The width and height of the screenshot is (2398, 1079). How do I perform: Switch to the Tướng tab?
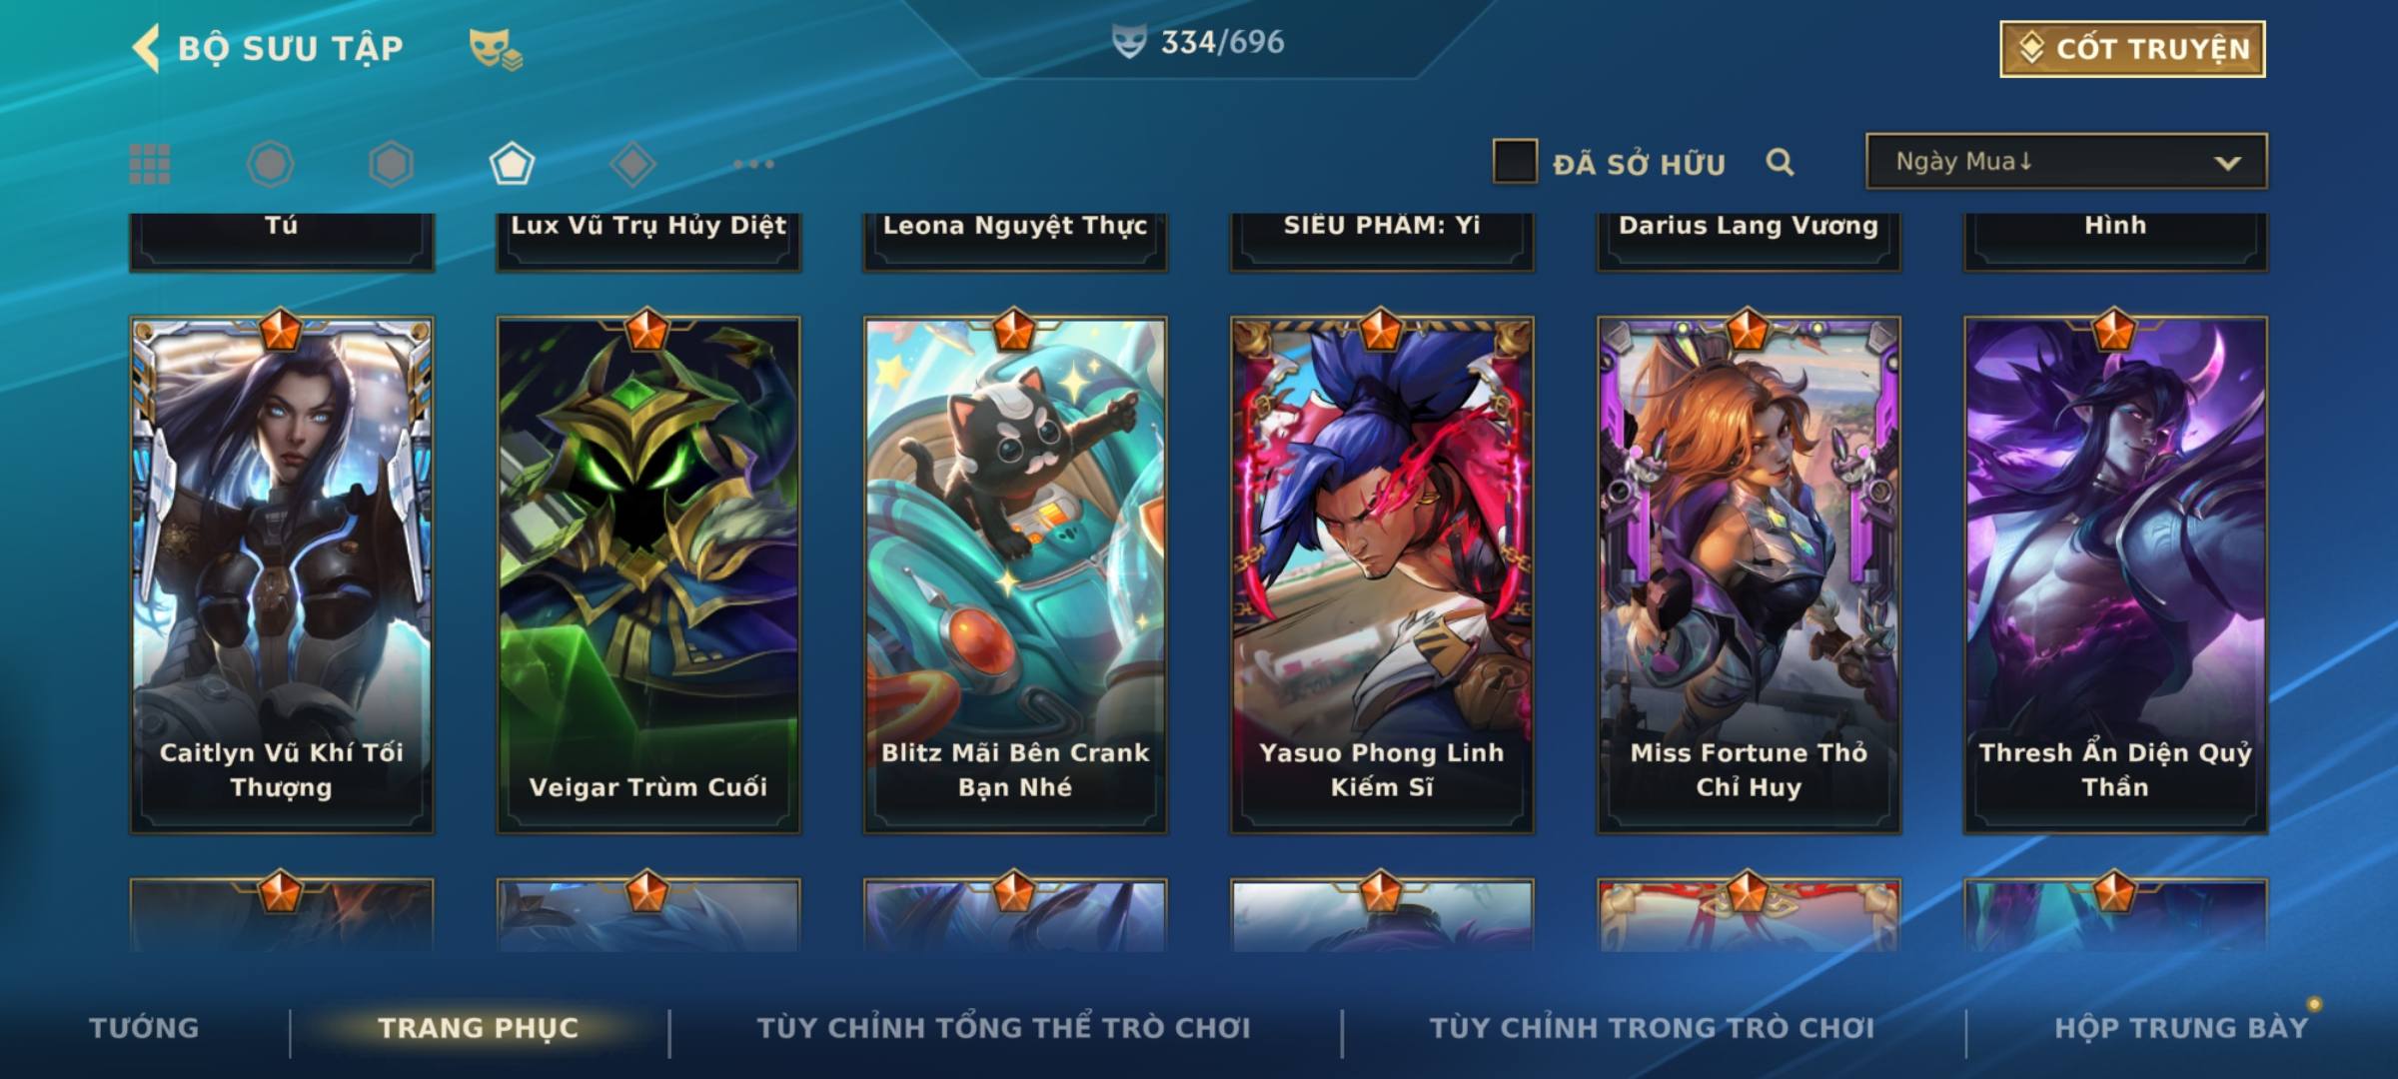pyautogui.click(x=144, y=1027)
